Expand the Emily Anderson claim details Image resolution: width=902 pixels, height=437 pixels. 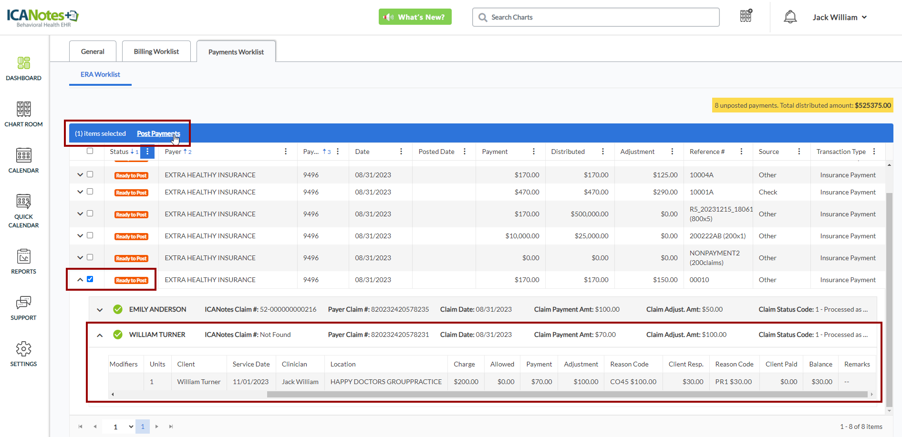pyautogui.click(x=100, y=310)
